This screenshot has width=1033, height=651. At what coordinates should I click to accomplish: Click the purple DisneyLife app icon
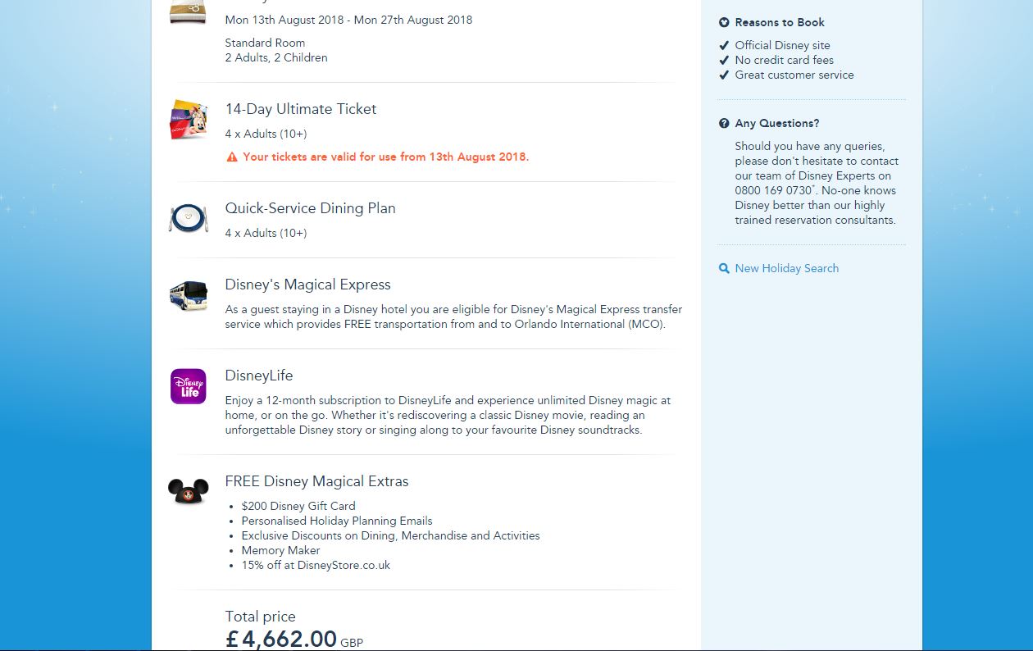coord(189,386)
